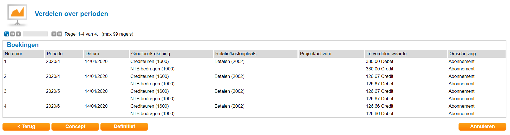Screen dimensions: 510x135
Task: Go to next page of rows
Action: (54, 34)
